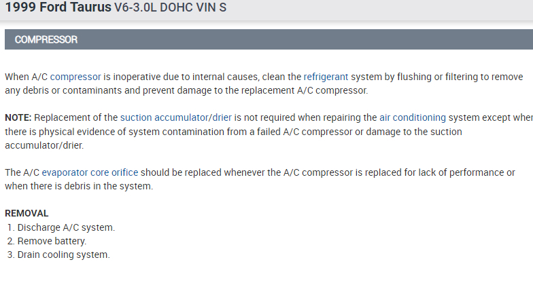Click the bold 'NOTE:' label
This screenshot has height=300, width=533.
pos(18,117)
